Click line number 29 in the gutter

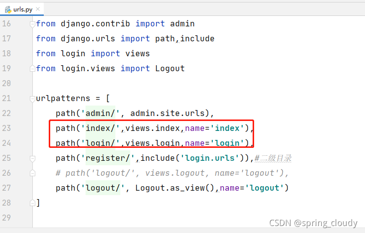6,218
